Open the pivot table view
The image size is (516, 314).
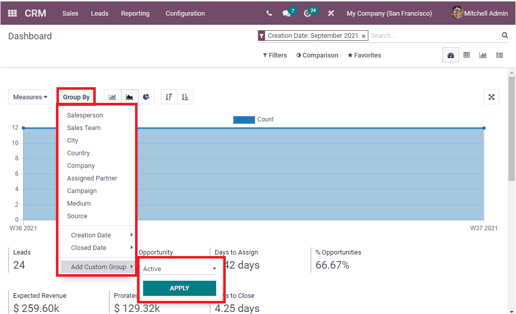467,55
